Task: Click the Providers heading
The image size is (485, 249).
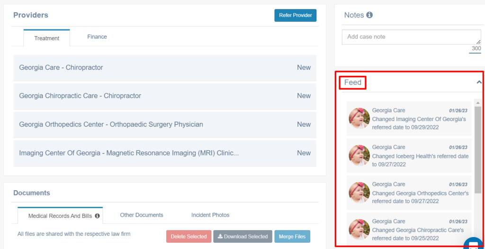Action: pyautogui.click(x=31, y=15)
